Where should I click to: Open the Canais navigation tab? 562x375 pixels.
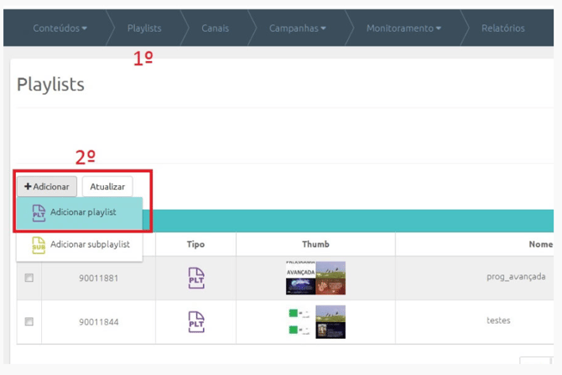(216, 29)
